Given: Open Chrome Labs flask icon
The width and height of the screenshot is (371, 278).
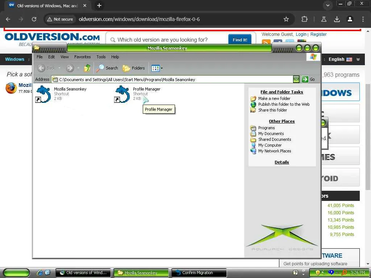Looking at the screenshot, I should point(324,19).
